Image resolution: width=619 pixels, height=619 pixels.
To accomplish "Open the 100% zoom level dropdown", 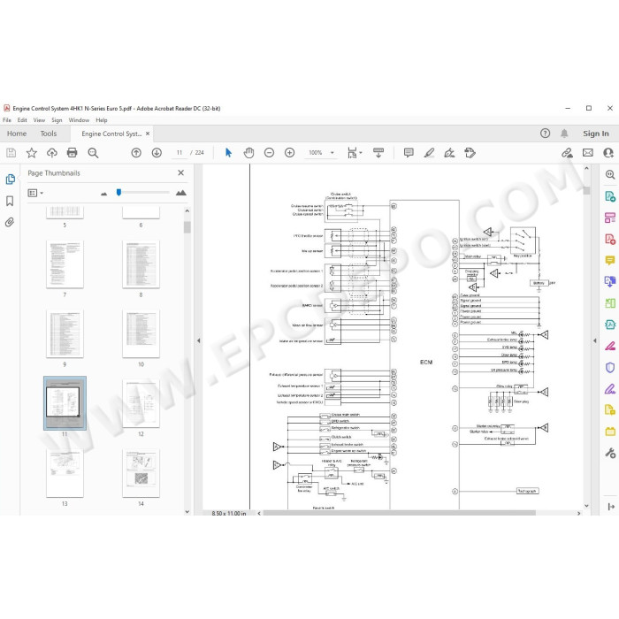I will [320, 153].
